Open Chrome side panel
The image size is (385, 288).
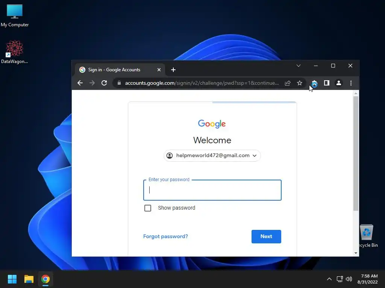[327, 83]
